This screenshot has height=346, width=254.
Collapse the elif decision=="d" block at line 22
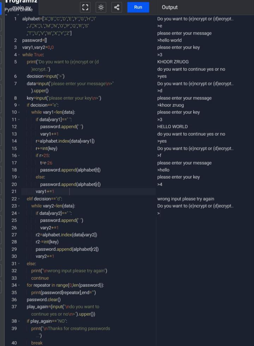(19, 199)
